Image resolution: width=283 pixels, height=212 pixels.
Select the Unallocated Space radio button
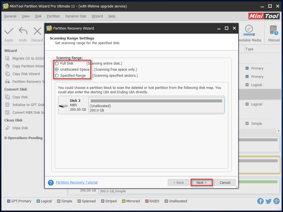[57, 69]
